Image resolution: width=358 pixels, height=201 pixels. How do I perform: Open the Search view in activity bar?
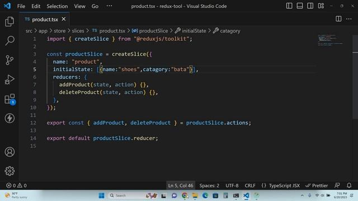click(10, 41)
